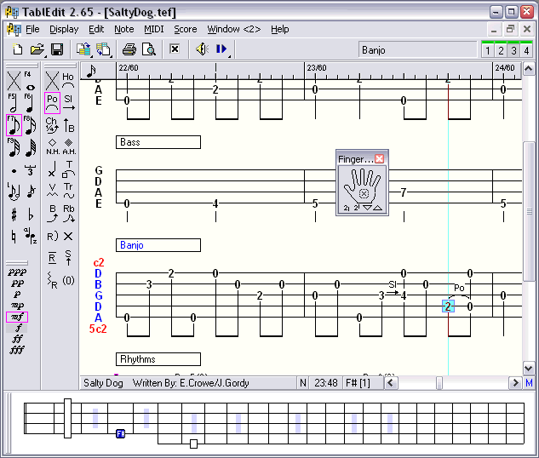Save file with floppy disk icon
539x458 pixels.
(57, 49)
